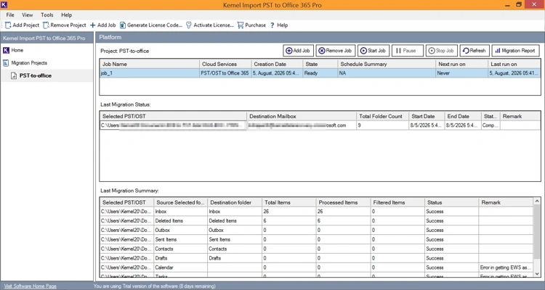The height and width of the screenshot is (290, 545).
Task: Click the Add Project toolbar icon
Action: tap(8, 25)
